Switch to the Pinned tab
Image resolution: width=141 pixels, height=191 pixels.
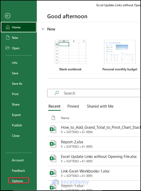(x=73, y=106)
